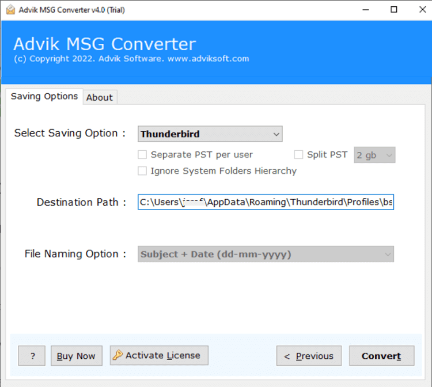Click the Convert button
The image size is (432, 387).
tap(381, 356)
